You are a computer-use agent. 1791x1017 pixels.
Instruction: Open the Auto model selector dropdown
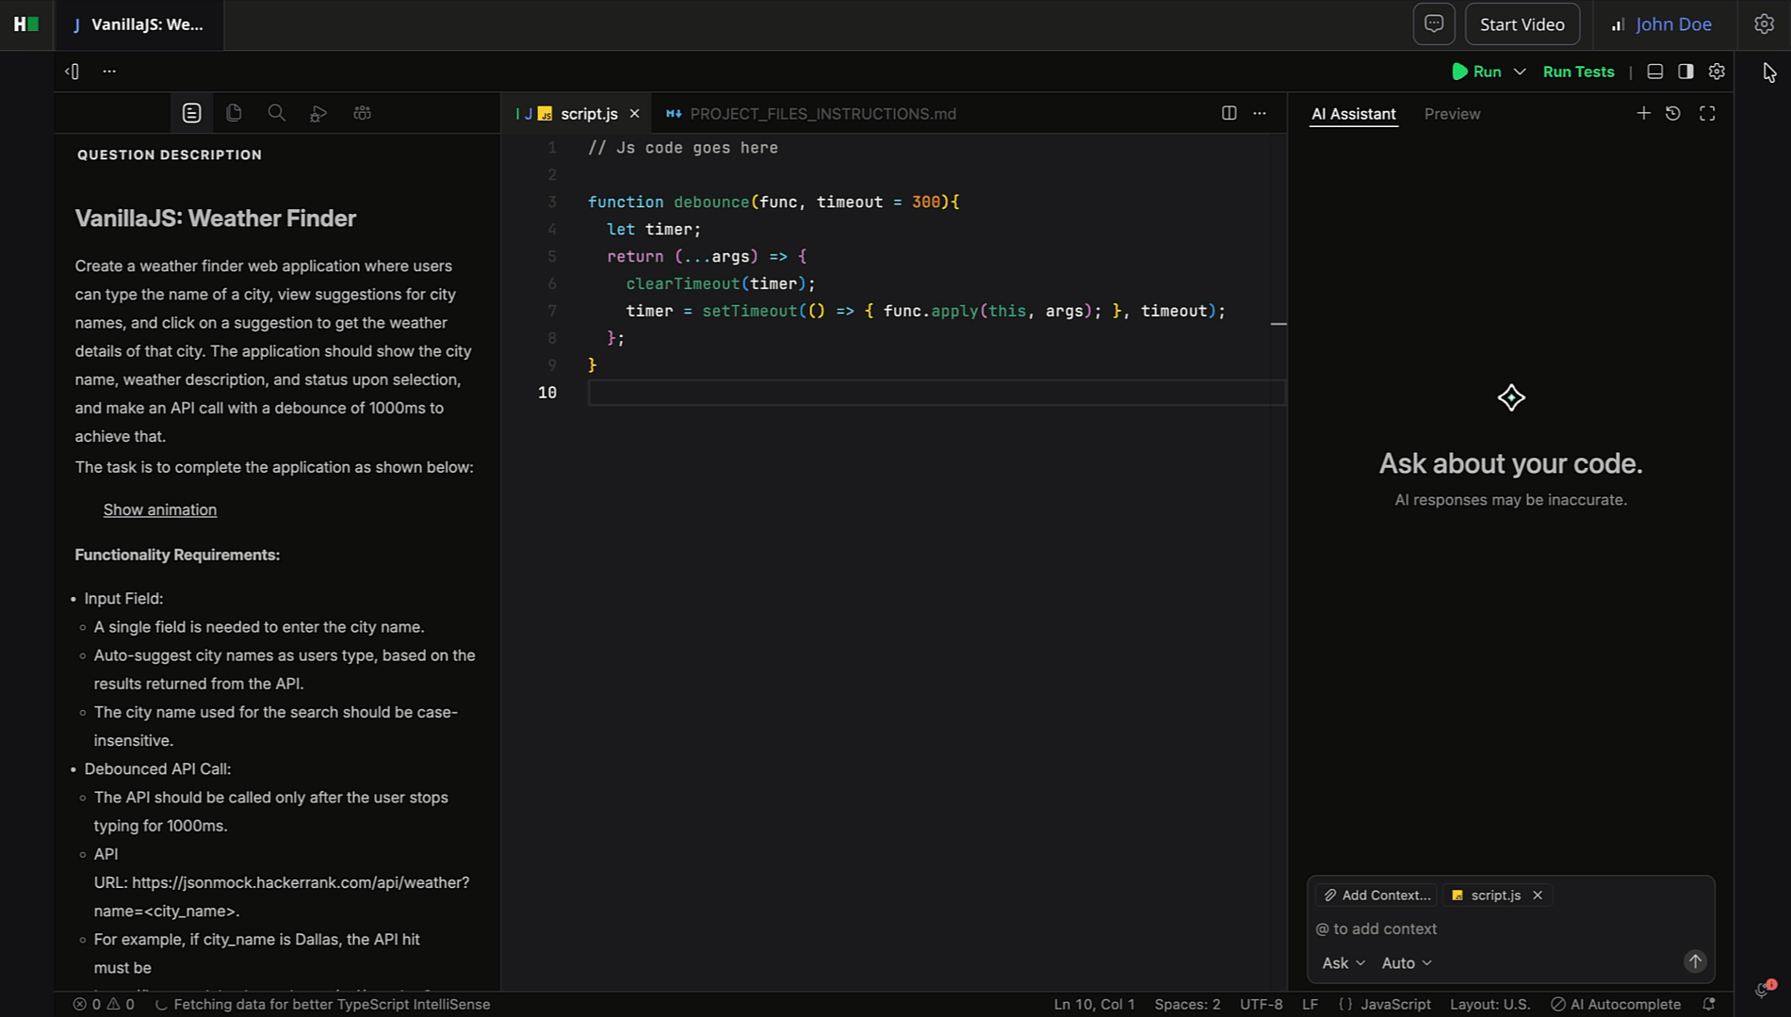click(x=1405, y=962)
